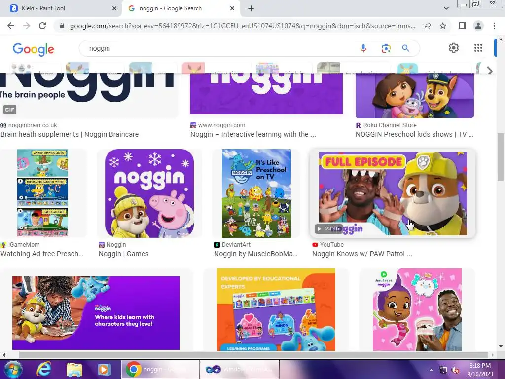Close the Kleki - Paint Tool tab
The image size is (505, 379).
click(114, 8)
